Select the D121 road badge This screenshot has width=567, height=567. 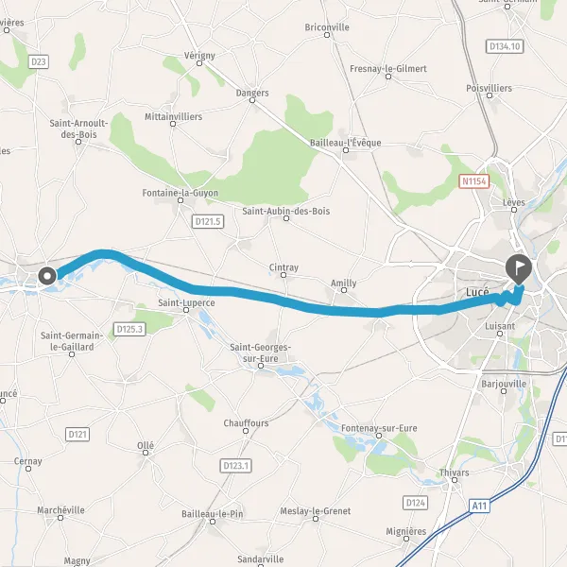click(x=77, y=435)
